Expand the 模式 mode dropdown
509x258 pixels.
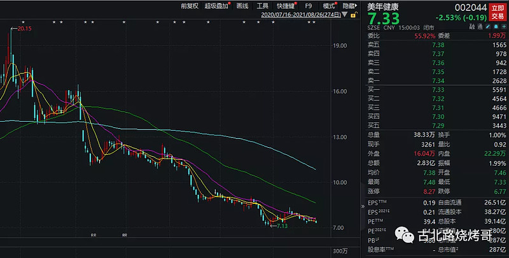[329, 6]
